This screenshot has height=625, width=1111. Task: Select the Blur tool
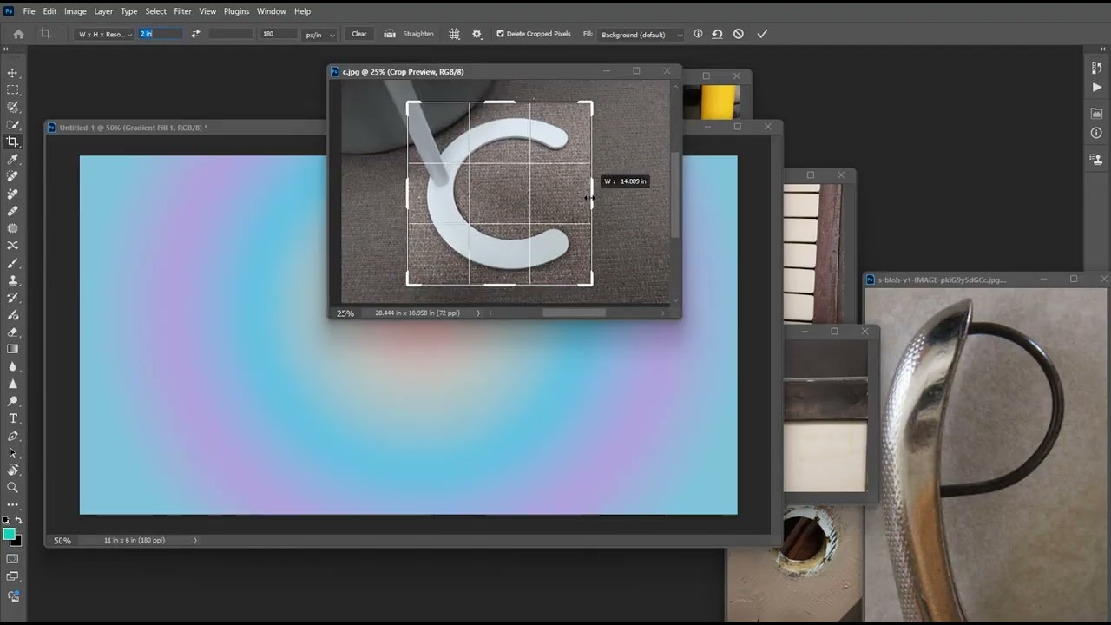tap(12, 366)
